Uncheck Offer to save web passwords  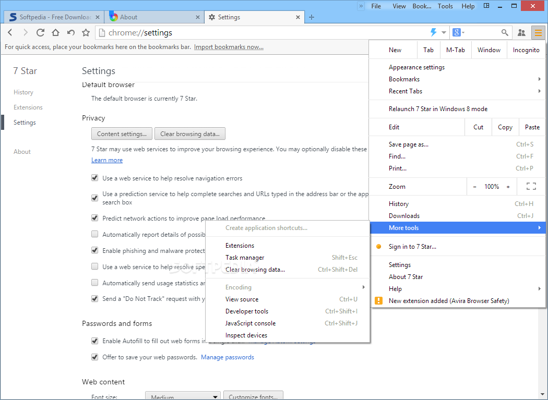[94, 357]
